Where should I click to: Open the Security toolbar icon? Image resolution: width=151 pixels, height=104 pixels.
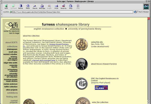[64, 7]
